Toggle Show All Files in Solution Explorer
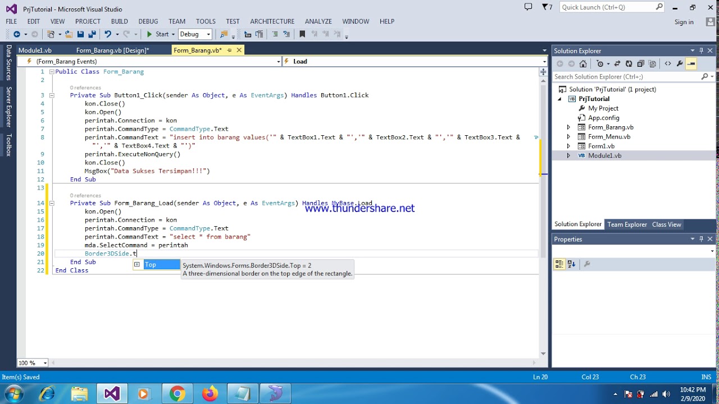This screenshot has width=719, height=404. [652, 63]
